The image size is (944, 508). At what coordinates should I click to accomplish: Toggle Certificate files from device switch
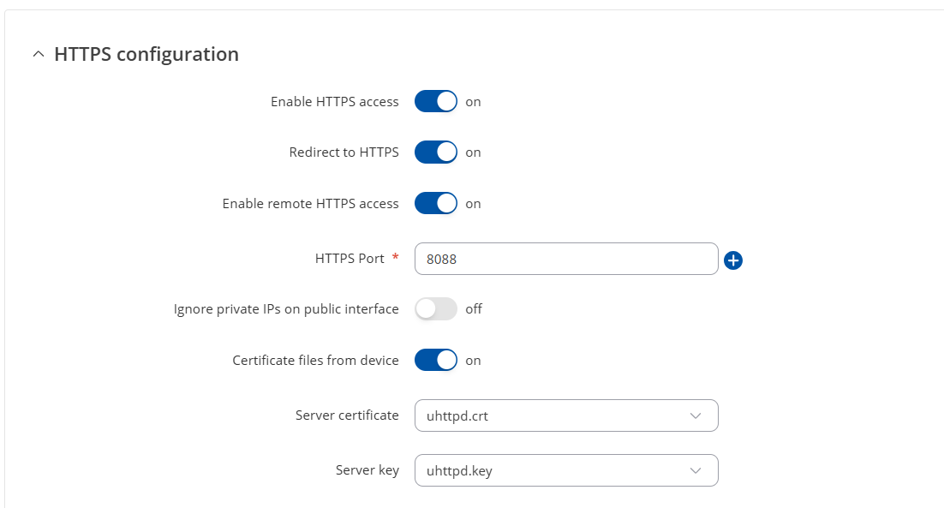(x=436, y=360)
